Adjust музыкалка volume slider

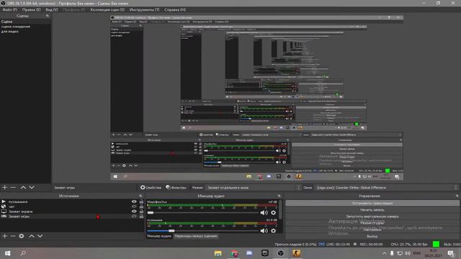[x=203, y=231]
